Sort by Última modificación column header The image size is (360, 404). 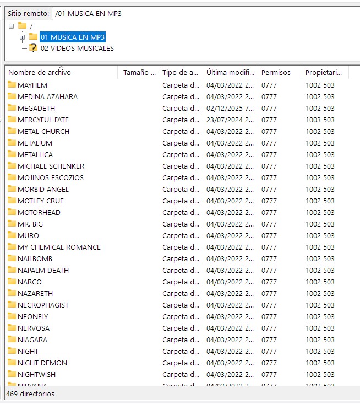(231, 73)
